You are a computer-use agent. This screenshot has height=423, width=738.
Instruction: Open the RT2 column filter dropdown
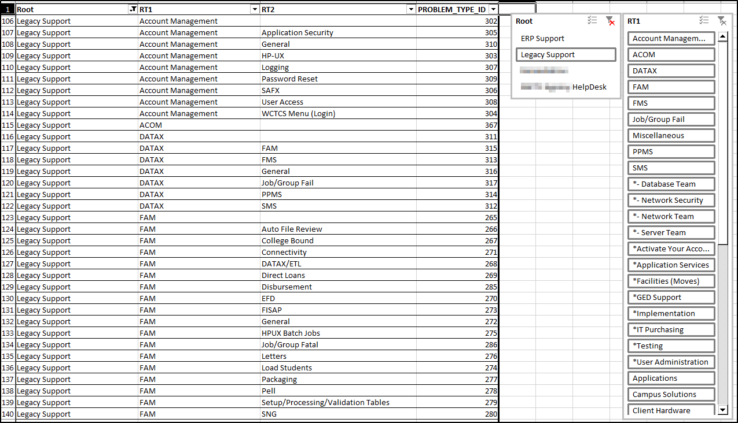[x=411, y=9]
